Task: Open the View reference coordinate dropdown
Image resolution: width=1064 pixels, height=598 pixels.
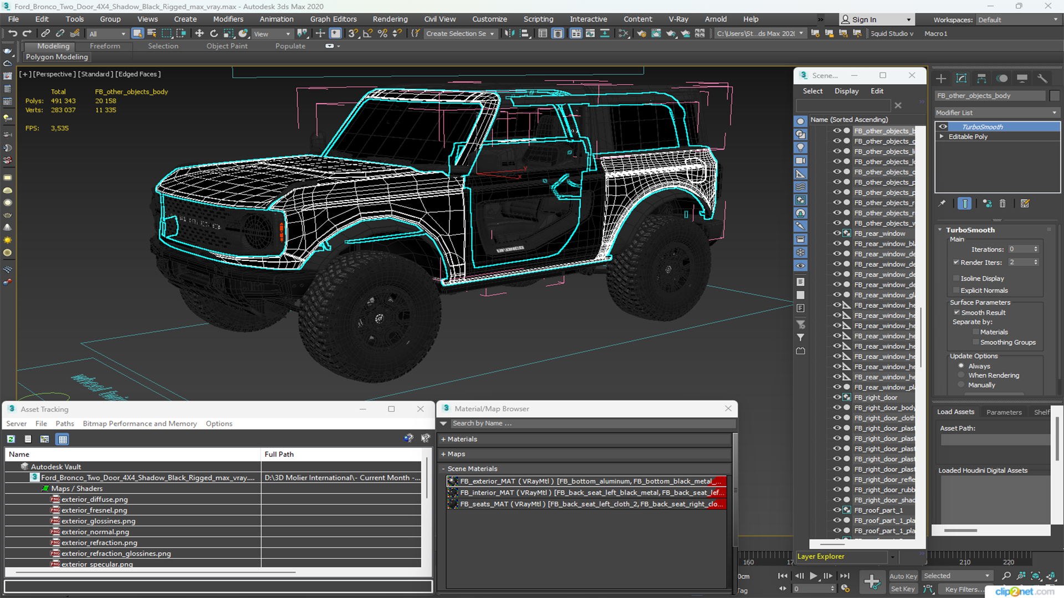Action: pos(272,34)
